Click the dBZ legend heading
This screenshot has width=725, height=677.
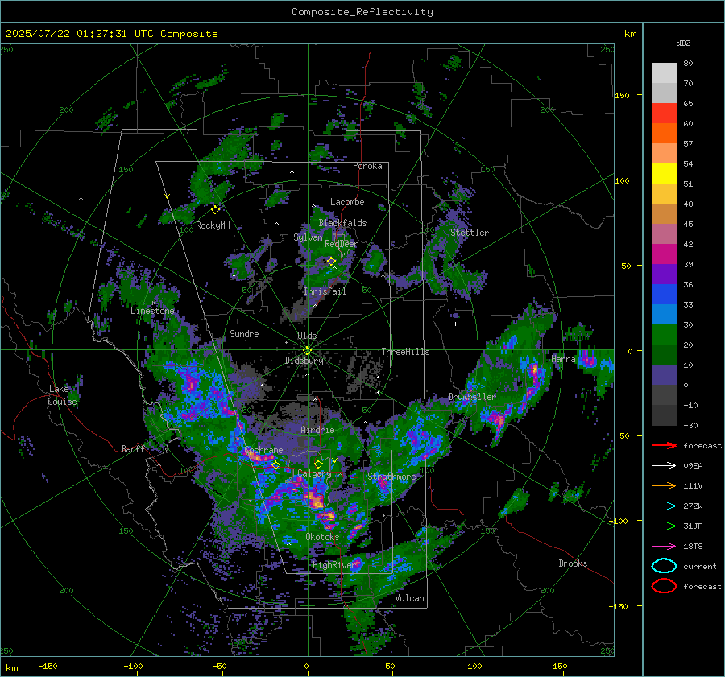coord(683,43)
